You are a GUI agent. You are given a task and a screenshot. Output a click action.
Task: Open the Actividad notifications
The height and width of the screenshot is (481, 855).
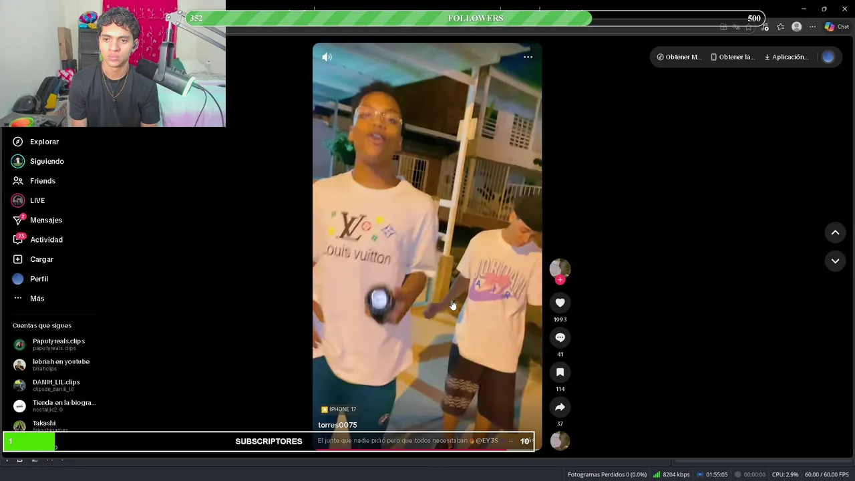[38, 239]
